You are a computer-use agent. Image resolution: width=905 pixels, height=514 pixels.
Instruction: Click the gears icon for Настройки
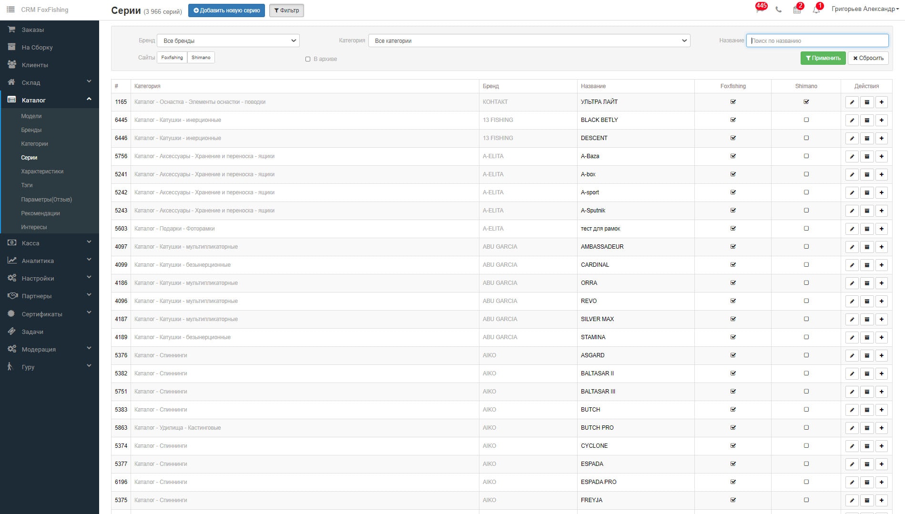point(11,278)
